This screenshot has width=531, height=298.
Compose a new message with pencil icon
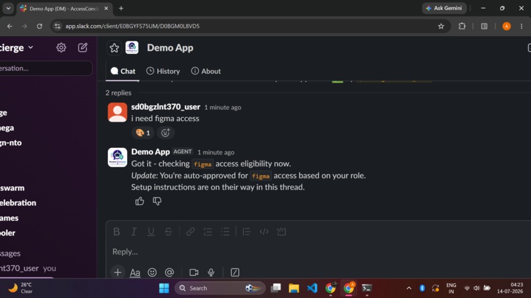(x=82, y=48)
